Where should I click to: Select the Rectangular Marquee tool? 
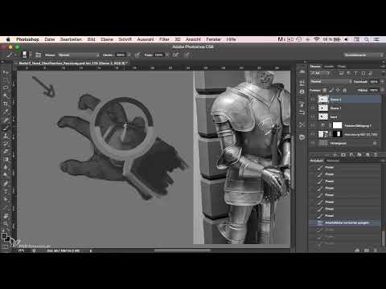5,80
